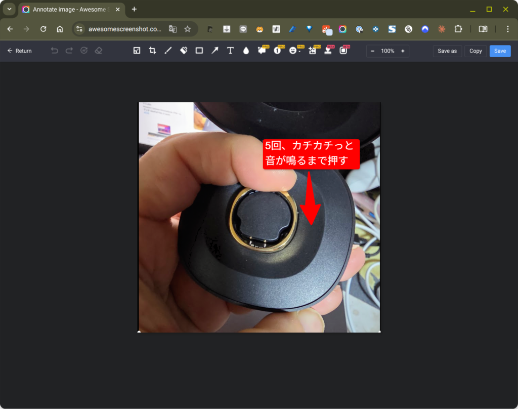Activate the Text tool

click(230, 51)
